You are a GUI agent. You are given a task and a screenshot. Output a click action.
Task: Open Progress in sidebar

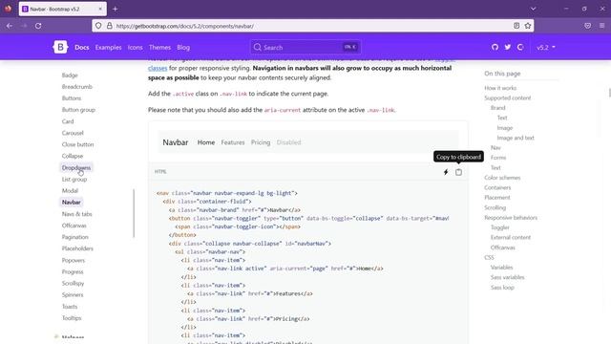(73, 271)
